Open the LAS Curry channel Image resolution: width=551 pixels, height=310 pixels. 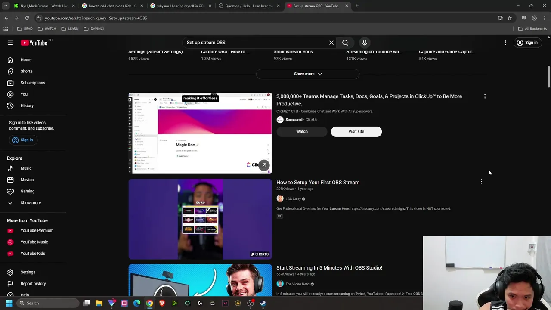click(x=293, y=199)
